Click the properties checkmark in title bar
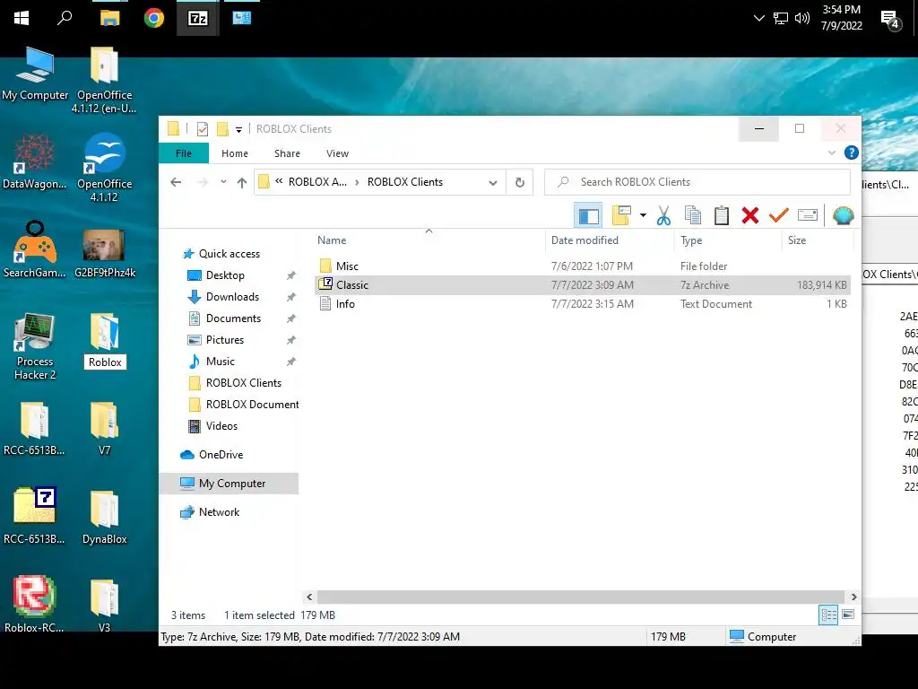This screenshot has width=918, height=689. (203, 129)
